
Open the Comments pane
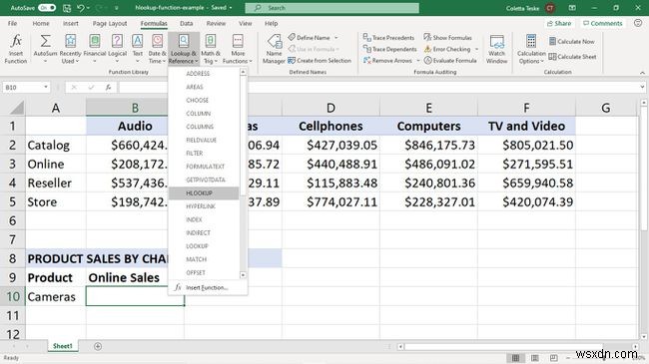click(603, 24)
